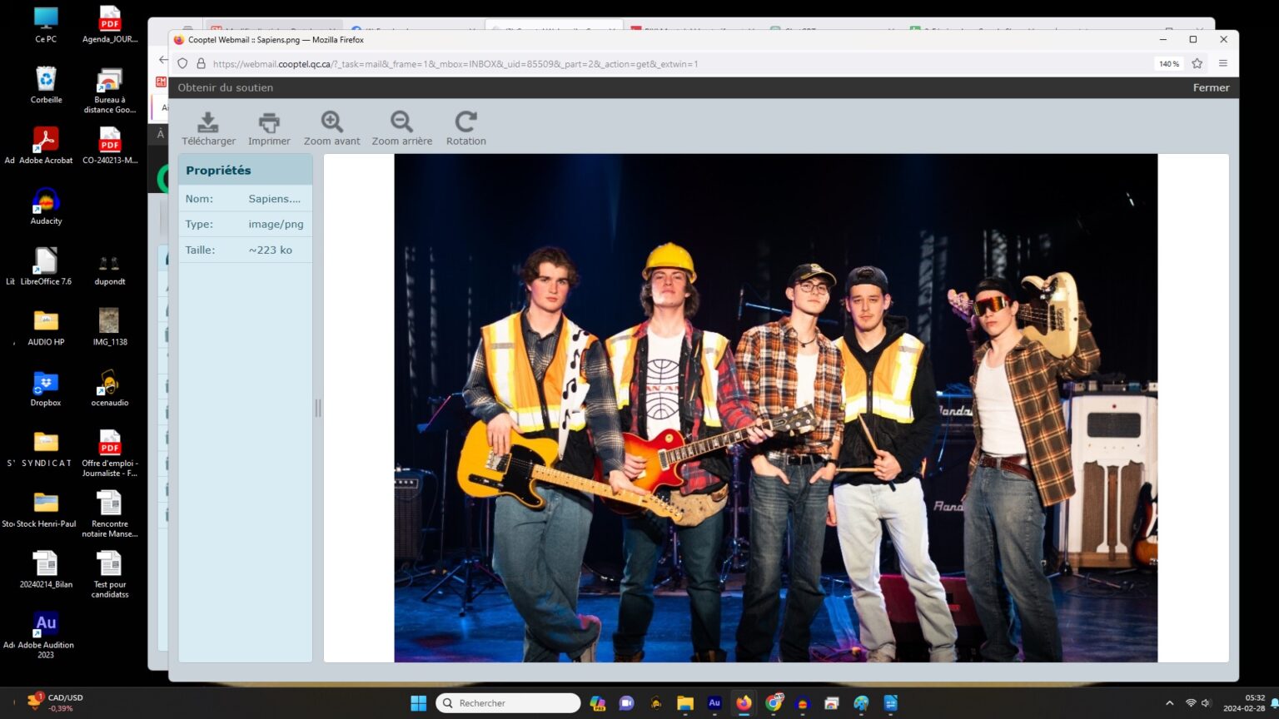This screenshot has height=719, width=1279.
Task: Zoom in using Zoom avant
Action: [x=331, y=122]
